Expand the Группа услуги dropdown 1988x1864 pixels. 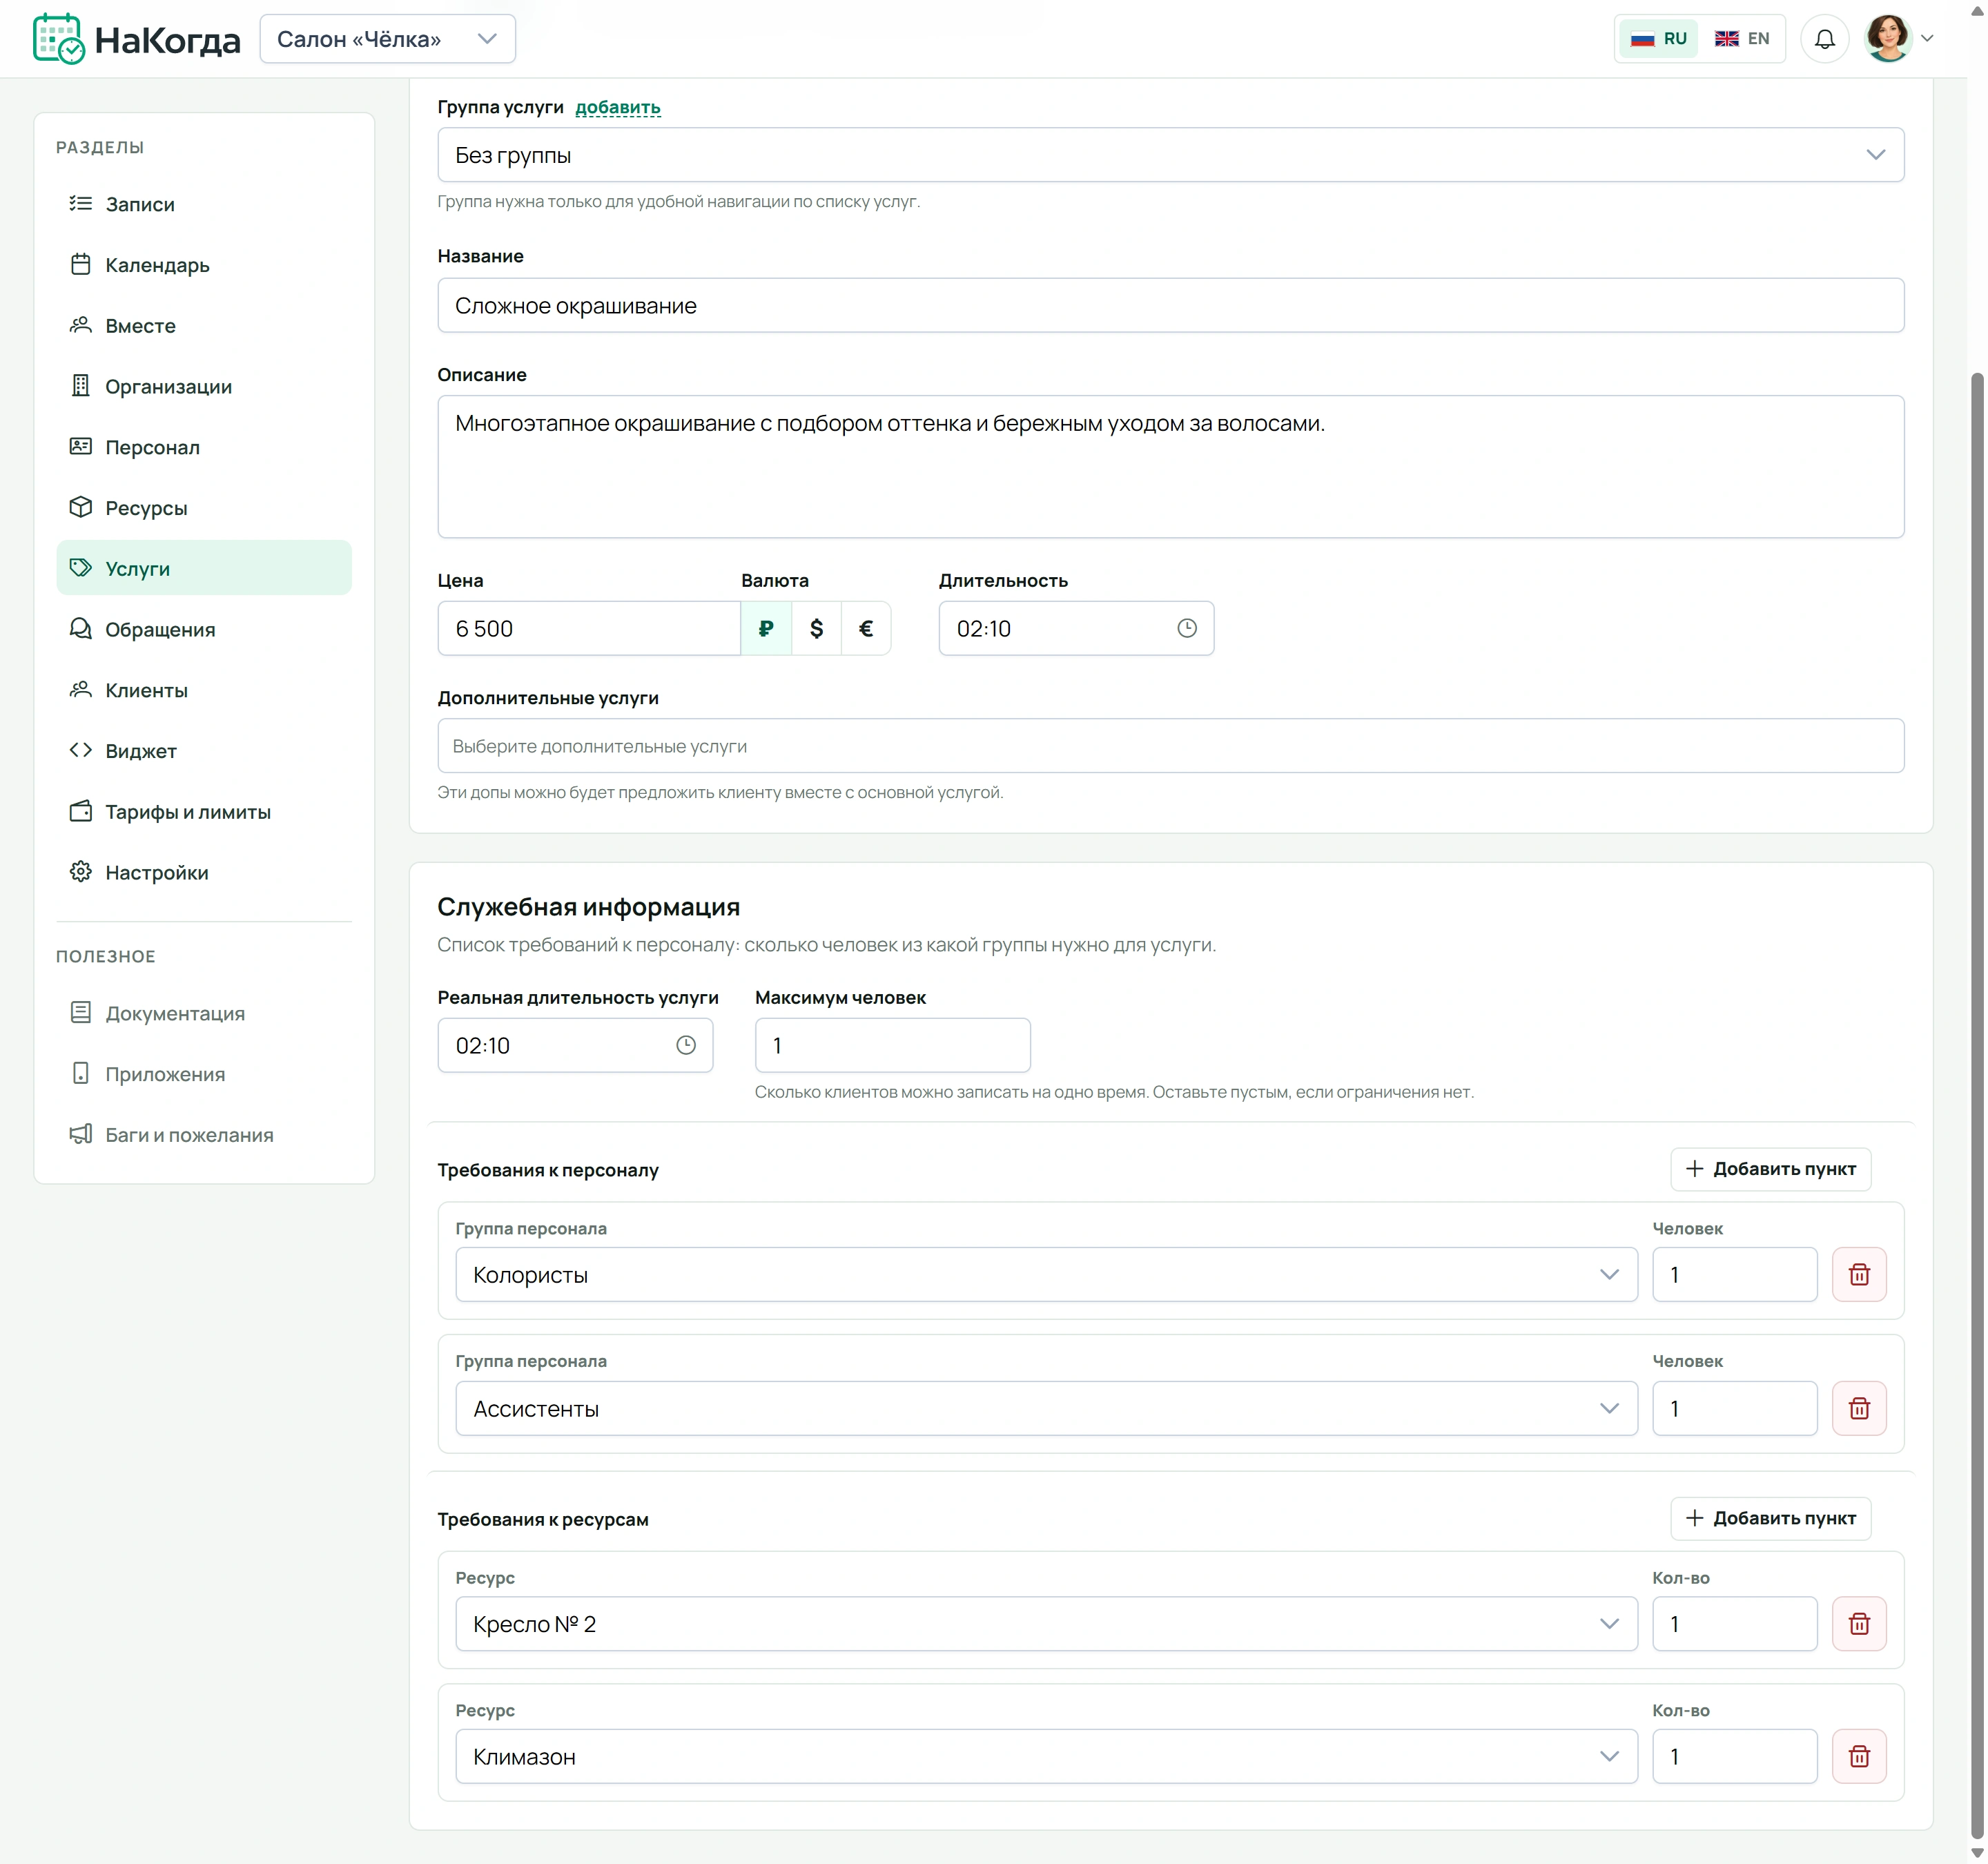click(1170, 155)
